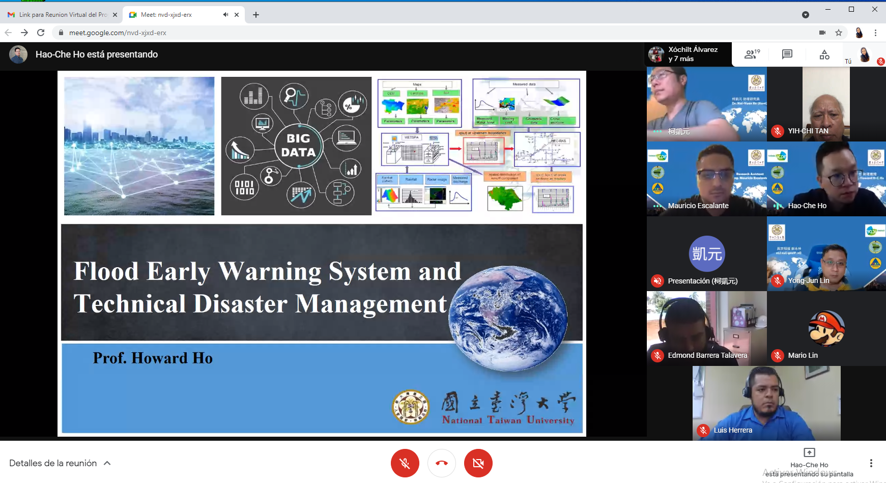The width and height of the screenshot is (886, 483).
Task: Open Chrome's three-dot menu
Action: (x=875, y=33)
